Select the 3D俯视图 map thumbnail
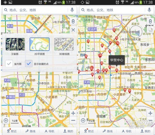The width and height of the screenshot is (155, 135). coord(64,44)
